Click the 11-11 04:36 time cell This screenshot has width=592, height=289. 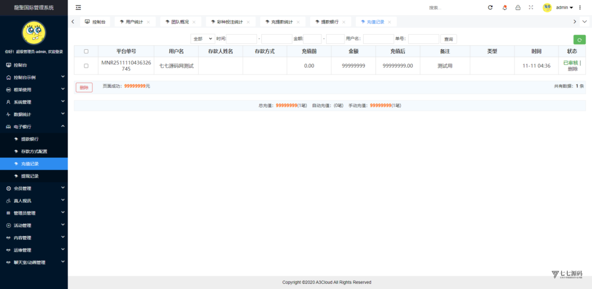(536, 66)
